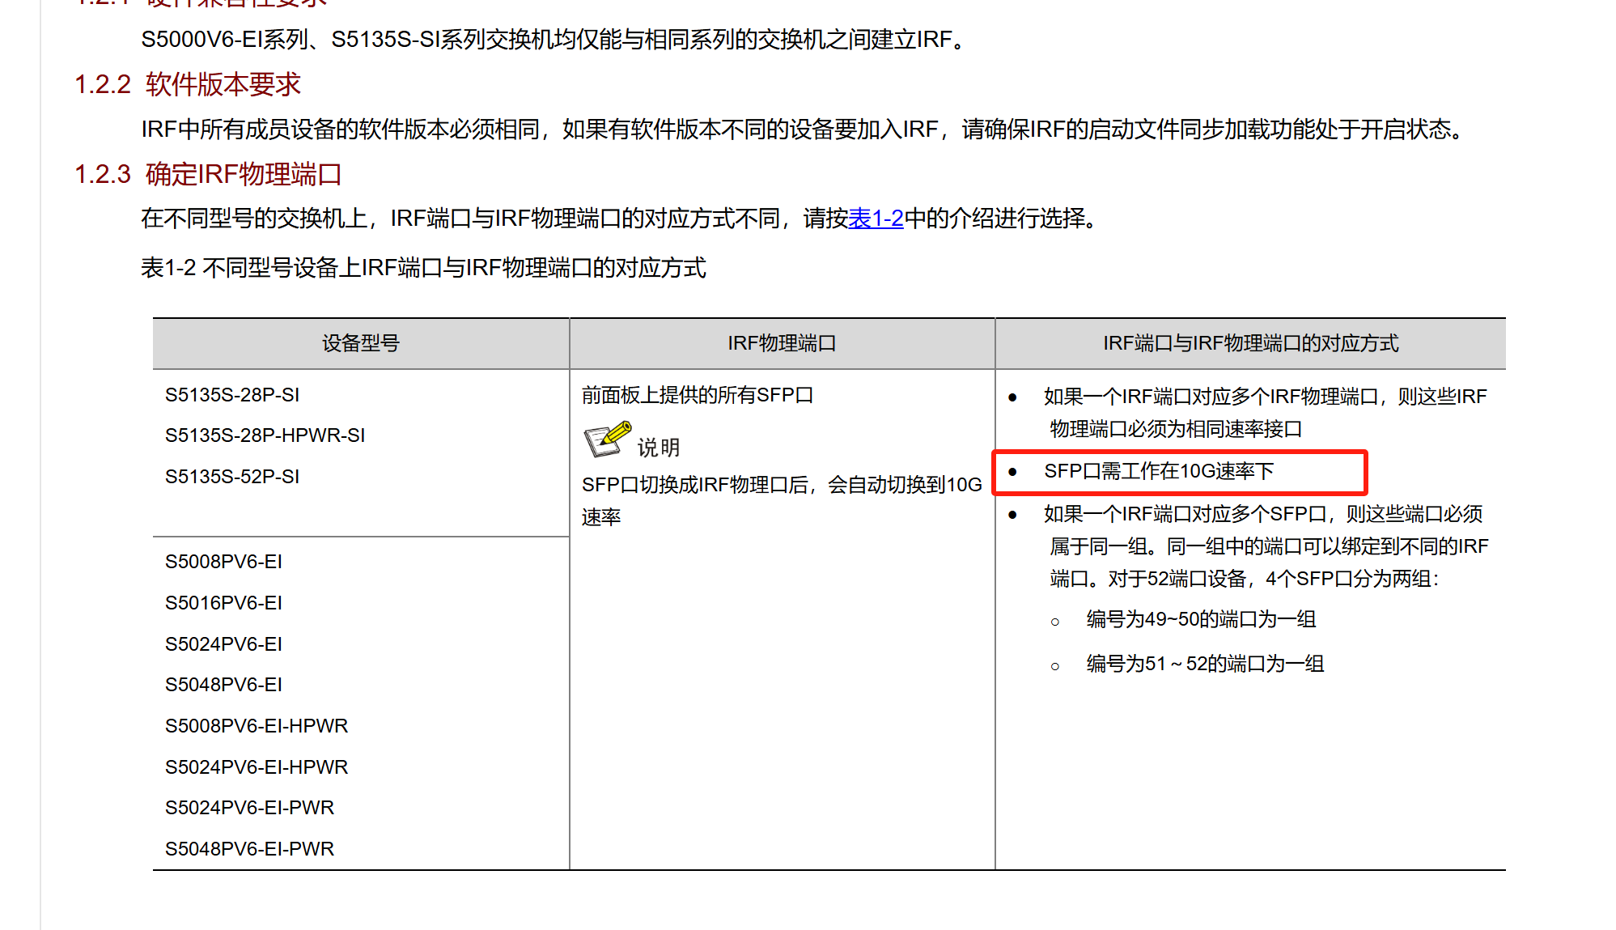Click the pencil note icon beside 说明
Image resolution: width=1616 pixels, height=930 pixels.
click(607, 440)
